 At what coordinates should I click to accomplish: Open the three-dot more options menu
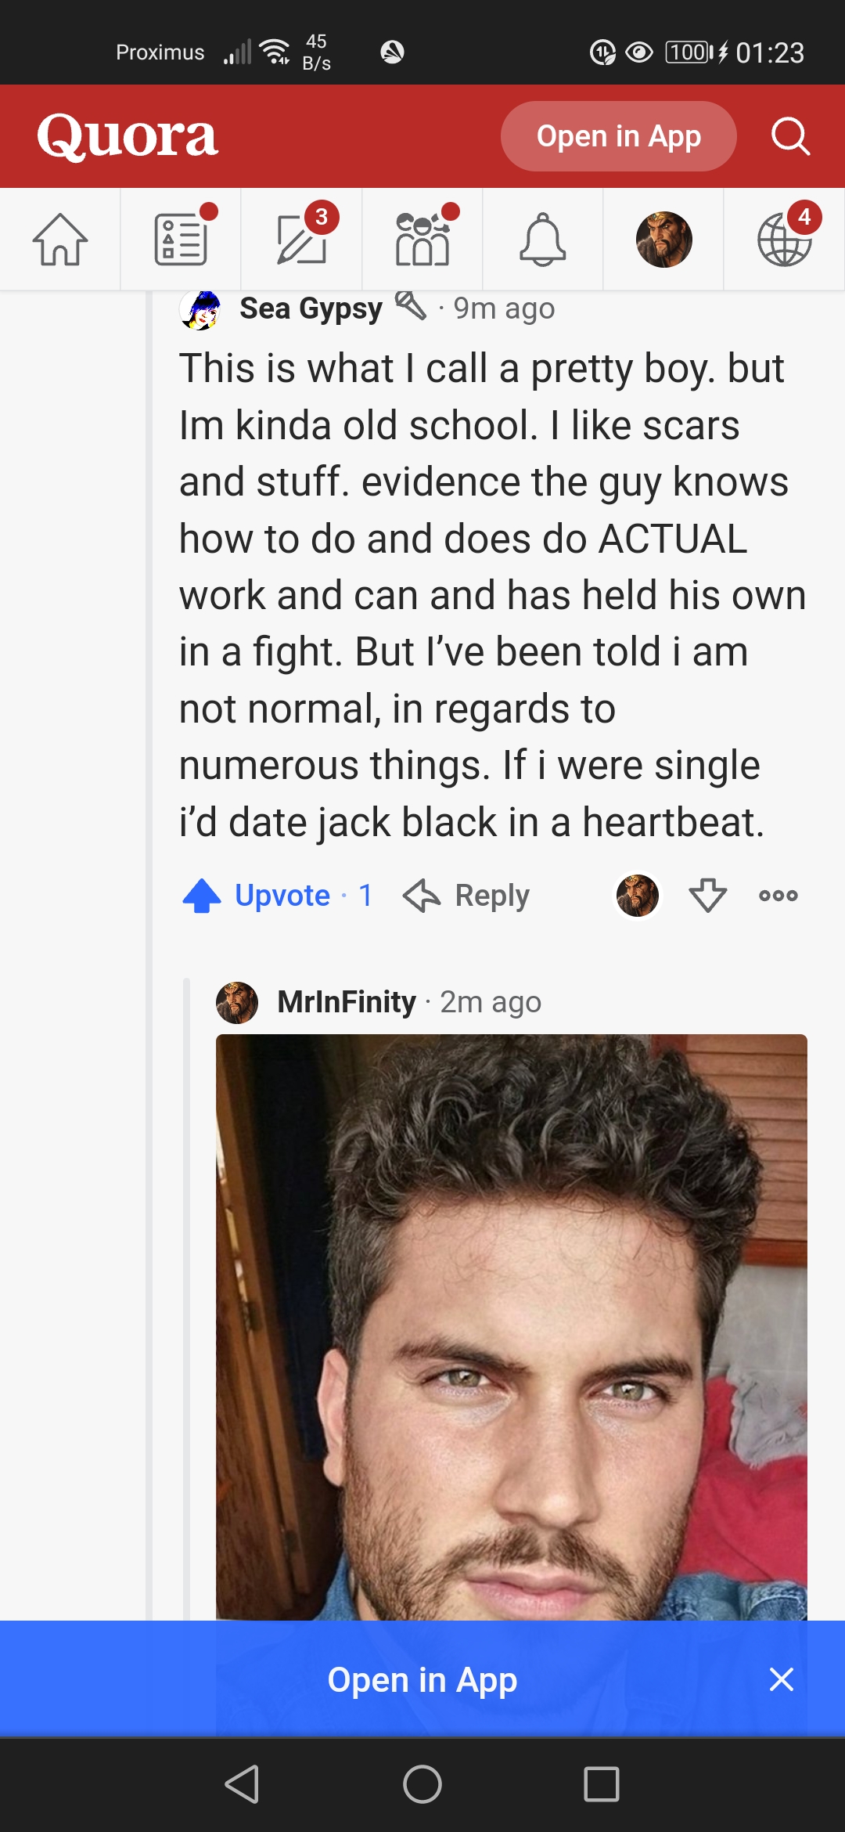pyautogui.click(x=778, y=895)
